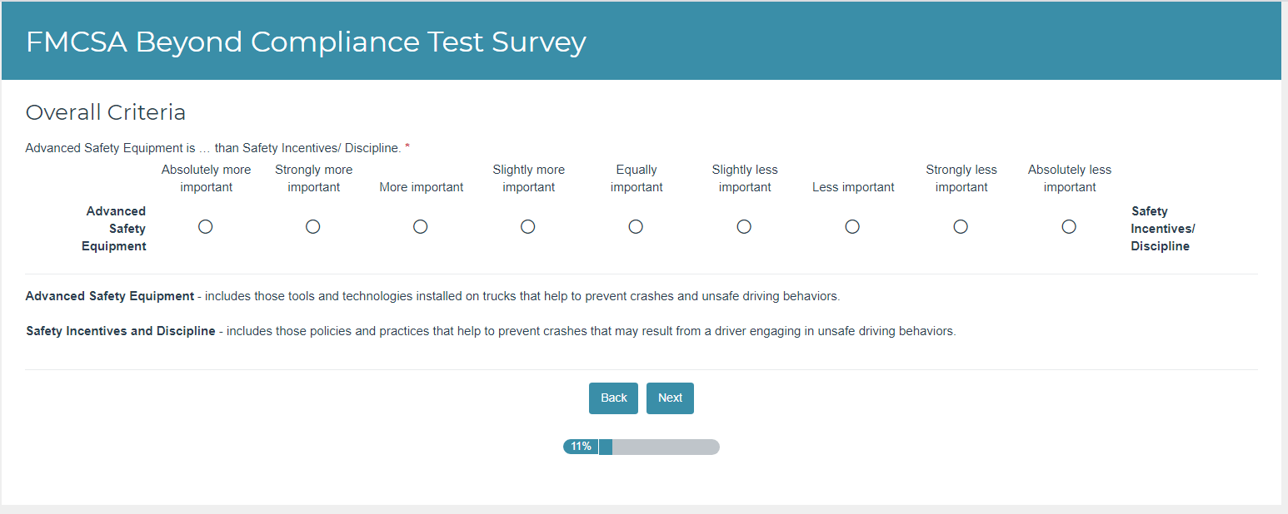Select the "Absolutely more important" radio button

click(x=206, y=227)
